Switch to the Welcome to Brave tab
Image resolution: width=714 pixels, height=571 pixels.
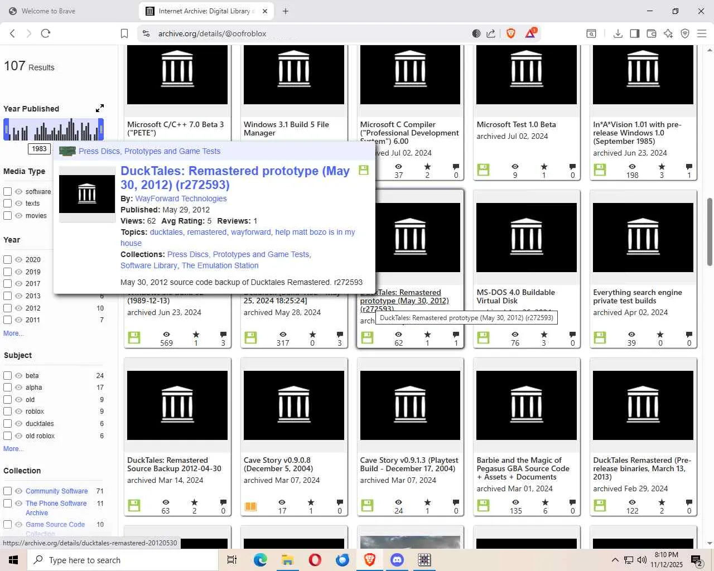(49, 11)
